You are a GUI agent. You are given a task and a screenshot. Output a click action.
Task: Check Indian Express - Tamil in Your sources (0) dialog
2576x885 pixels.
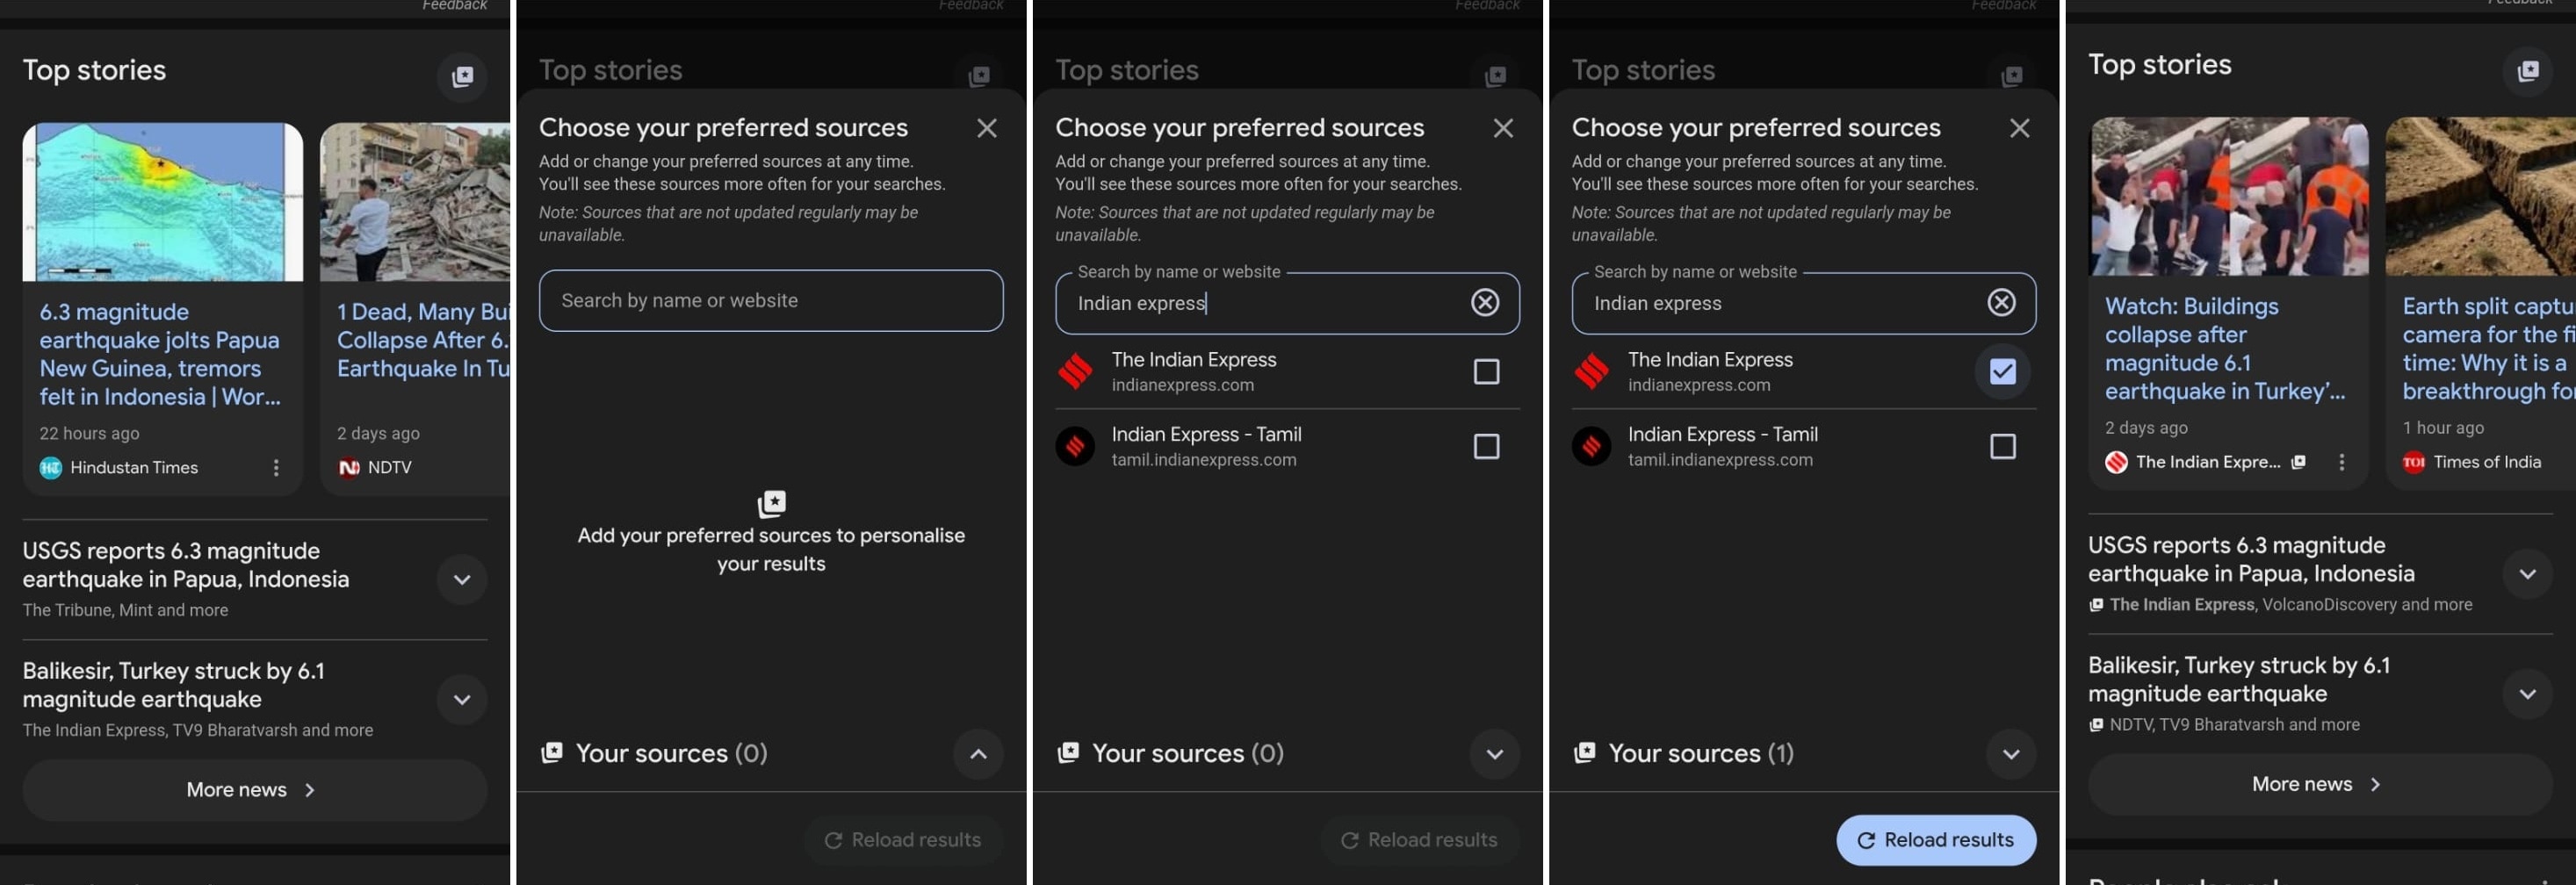tap(1486, 446)
